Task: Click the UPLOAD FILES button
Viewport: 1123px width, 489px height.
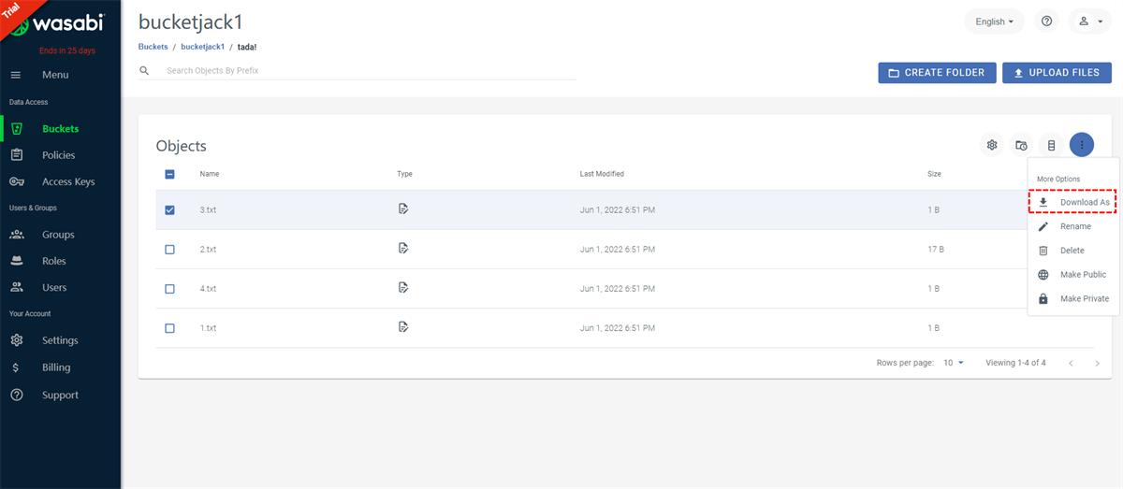Action: [x=1057, y=73]
